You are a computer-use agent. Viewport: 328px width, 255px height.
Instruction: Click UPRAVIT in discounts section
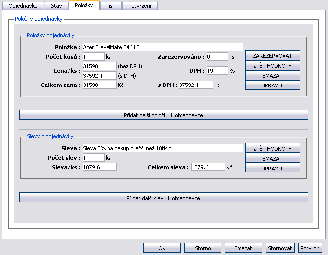(273, 168)
